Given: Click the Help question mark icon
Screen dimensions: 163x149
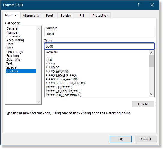Looking at the screenshot, I should pos(139,5).
